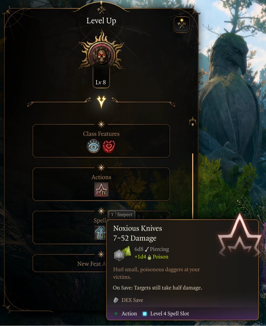Image resolution: width=266 pixels, height=326 pixels.
Task: Click the level up panel vertical scrollbar
Action: 193,186
